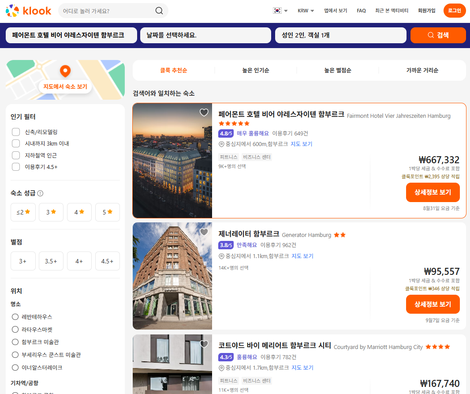The height and width of the screenshot is (394, 470).
Task: Open 앱에서 보기 in header
Action: point(336,11)
